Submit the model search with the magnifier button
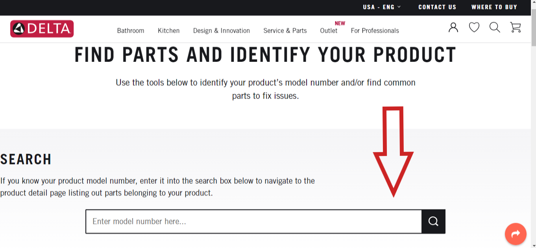The width and height of the screenshot is (536, 248). (x=433, y=221)
